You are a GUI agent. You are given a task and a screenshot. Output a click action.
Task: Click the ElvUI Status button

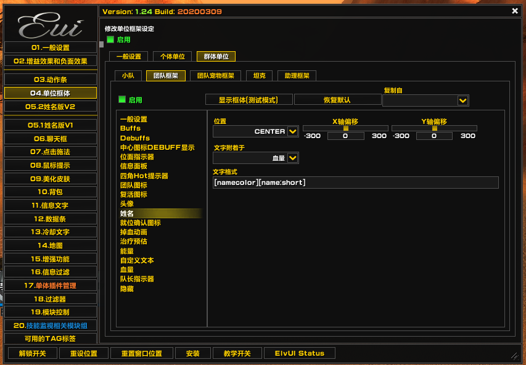(x=299, y=353)
